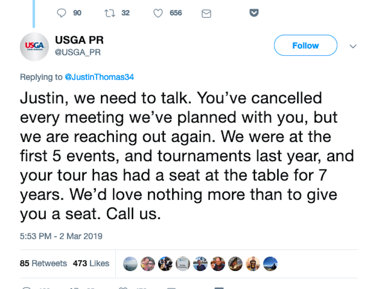Open the last liker's mountain avatar
This screenshot has height=289, width=376.
pos(270,264)
